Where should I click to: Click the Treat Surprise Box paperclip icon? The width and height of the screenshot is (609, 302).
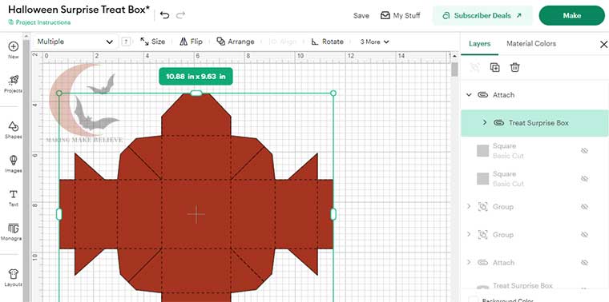click(x=498, y=123)
